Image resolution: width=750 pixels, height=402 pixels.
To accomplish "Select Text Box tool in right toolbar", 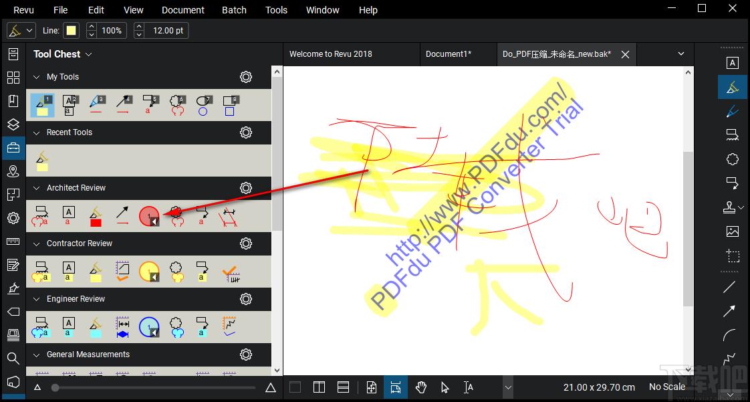I will point(733,63).
